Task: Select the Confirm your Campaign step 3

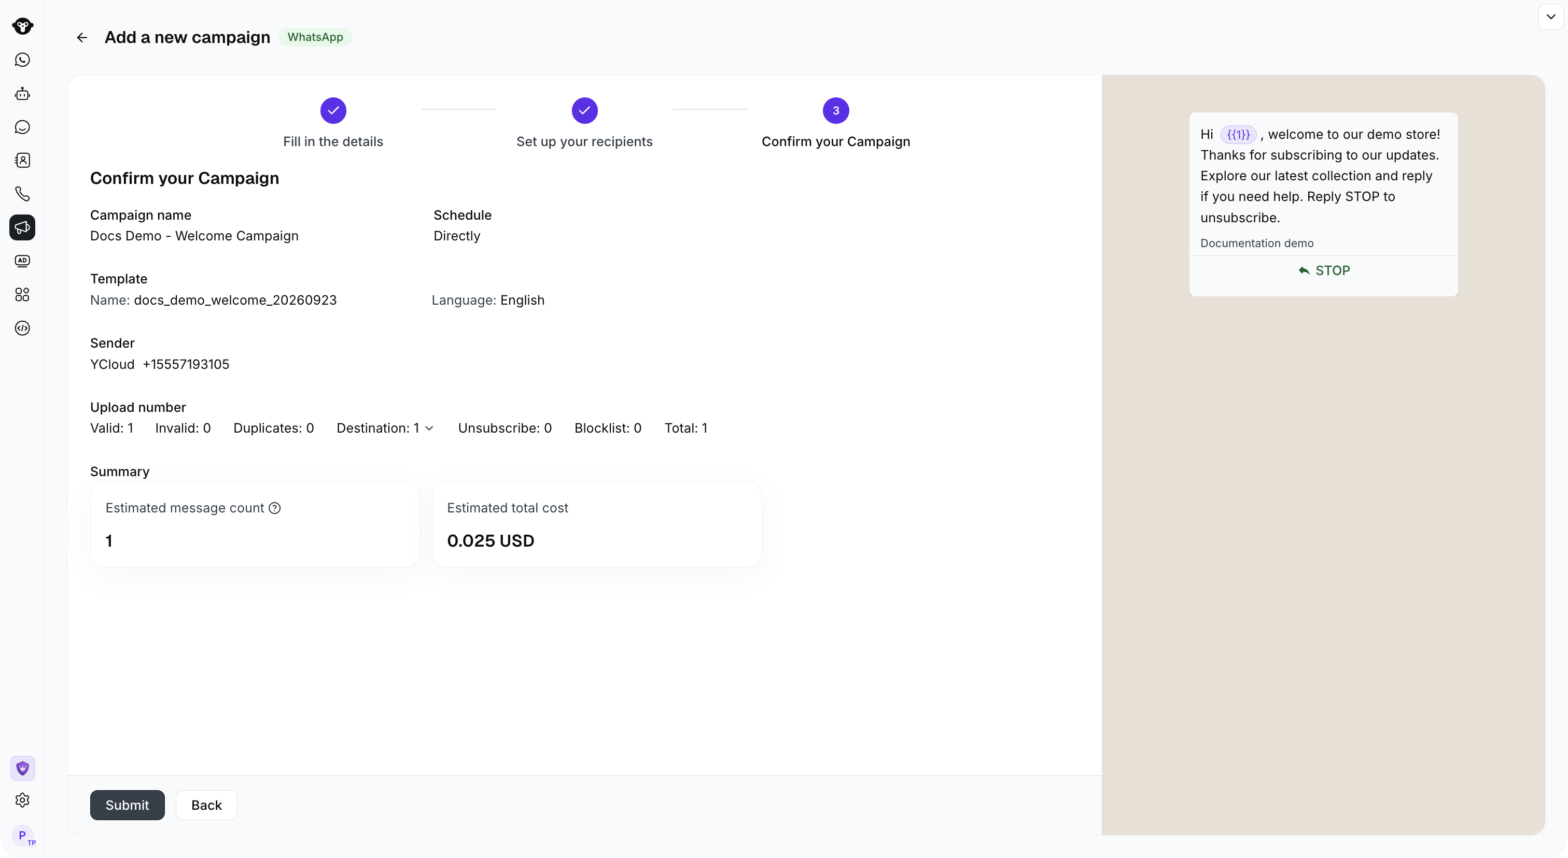Action: pyautogui.click(x=836, y=123)
